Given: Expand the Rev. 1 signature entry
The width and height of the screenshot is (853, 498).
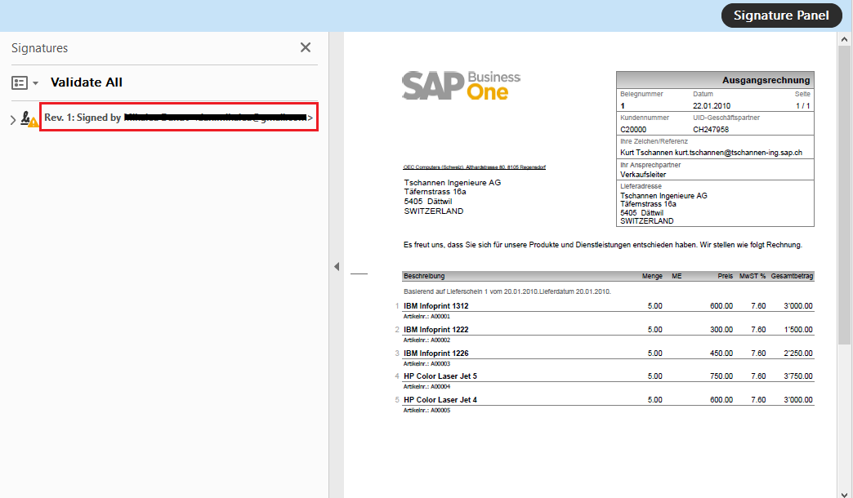Looking at the screenshot, I should (x=13, y=120).
